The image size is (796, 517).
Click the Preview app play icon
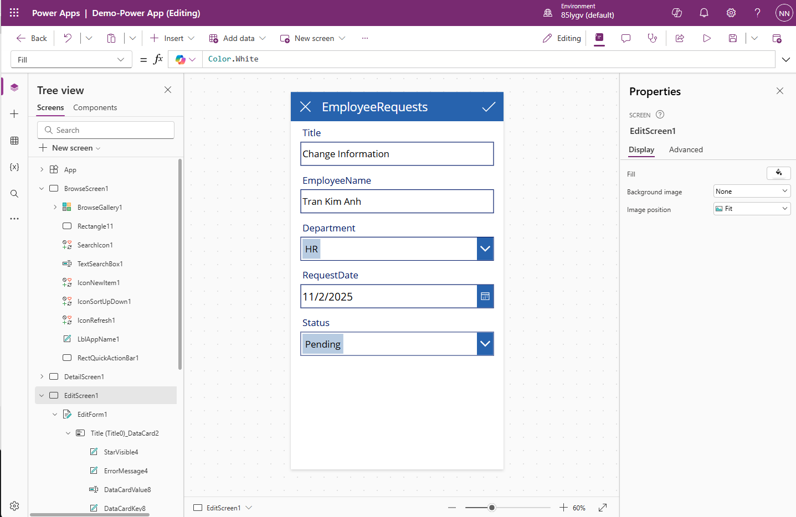pos(706,38)
